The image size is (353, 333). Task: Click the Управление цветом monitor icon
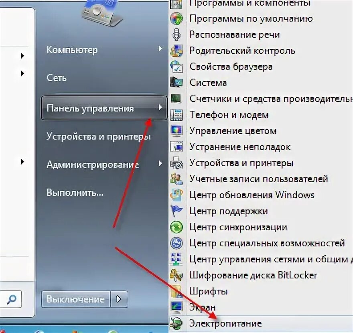click(176, 131)
